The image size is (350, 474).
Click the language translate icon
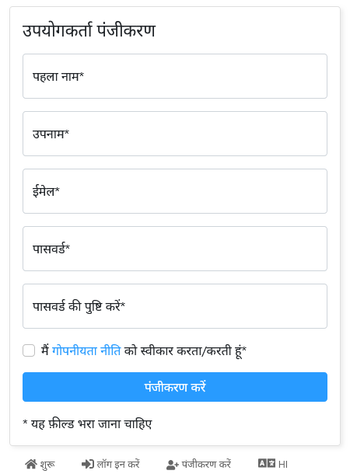pos(267,463)
